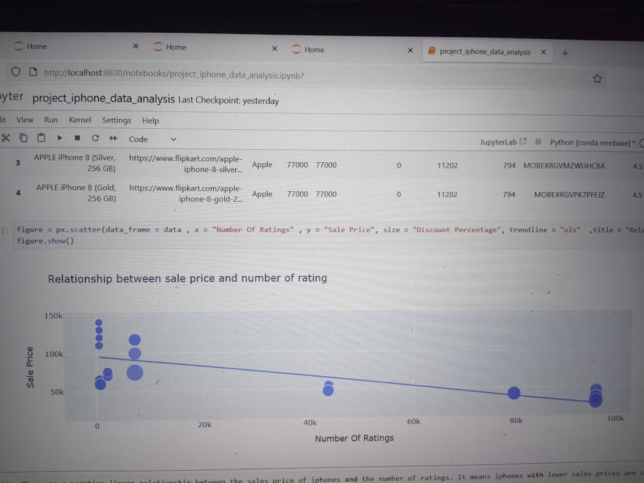Click the 60k x-axis tick label
Viewport: 644px width, 483px height.
click(x=413, y=422)
